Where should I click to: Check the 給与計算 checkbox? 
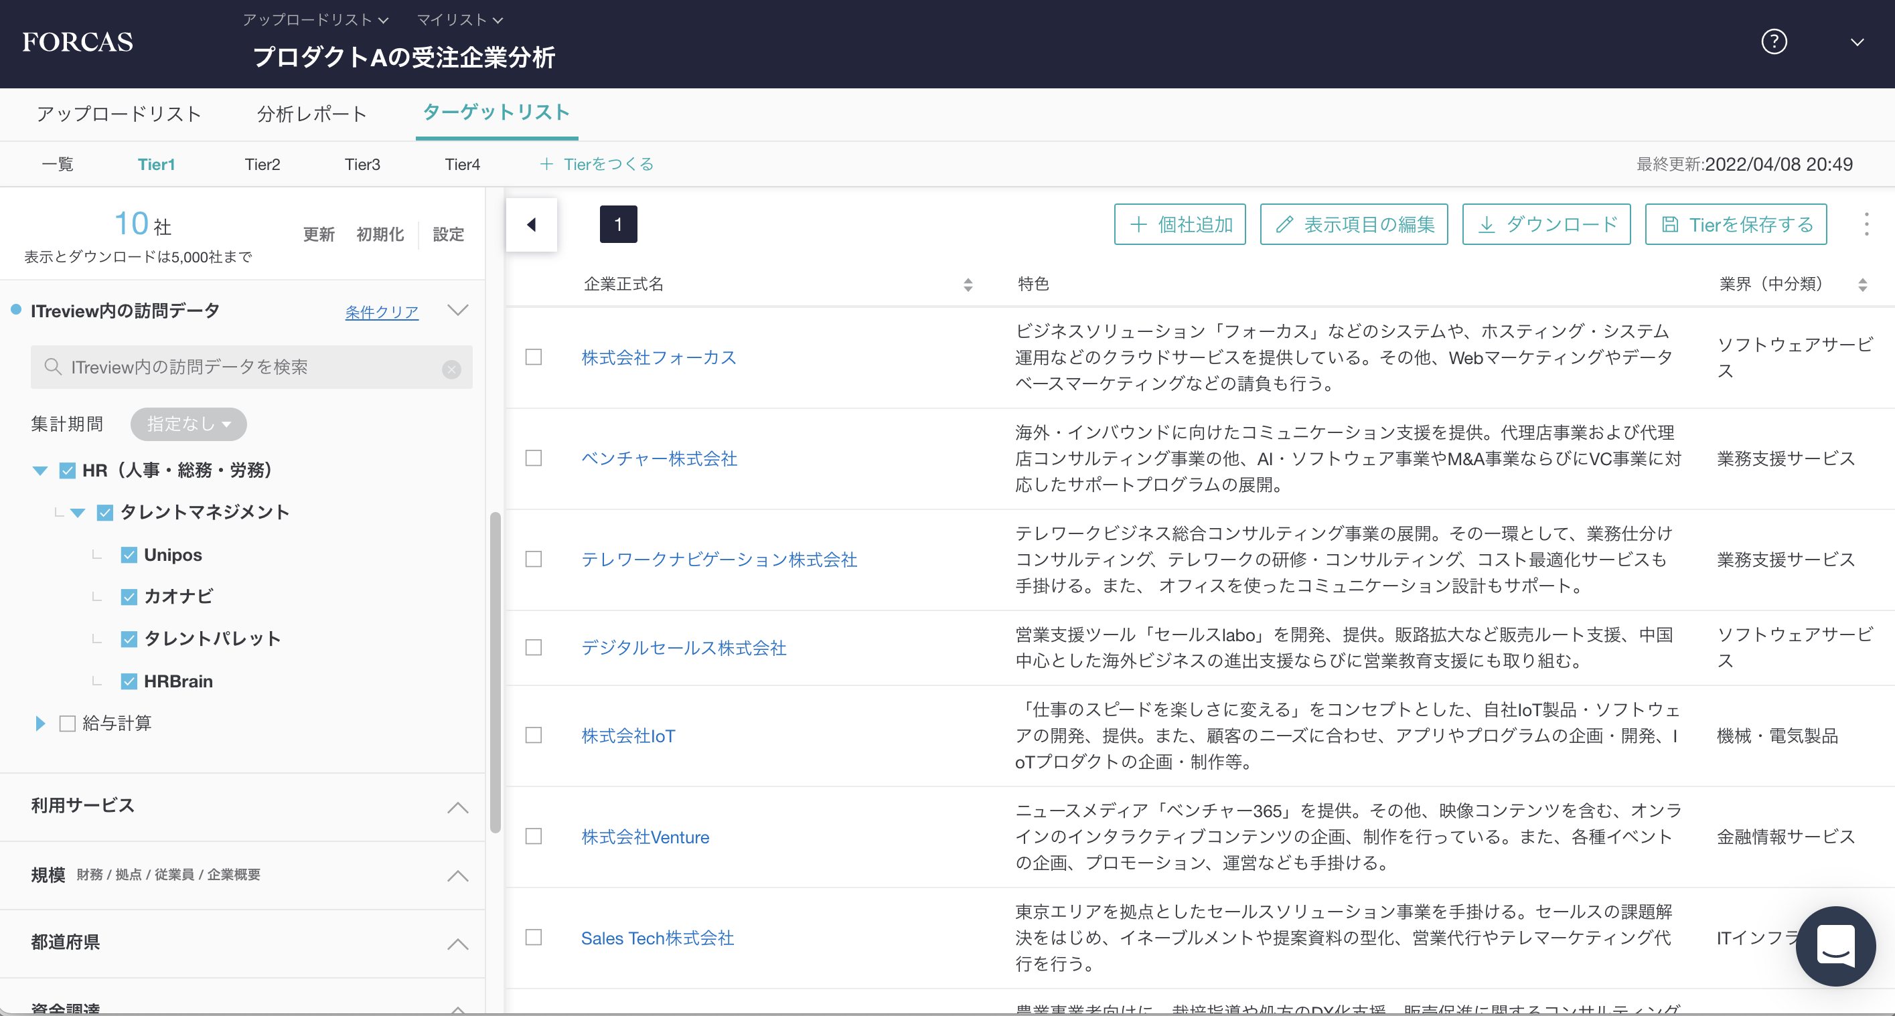68,724
